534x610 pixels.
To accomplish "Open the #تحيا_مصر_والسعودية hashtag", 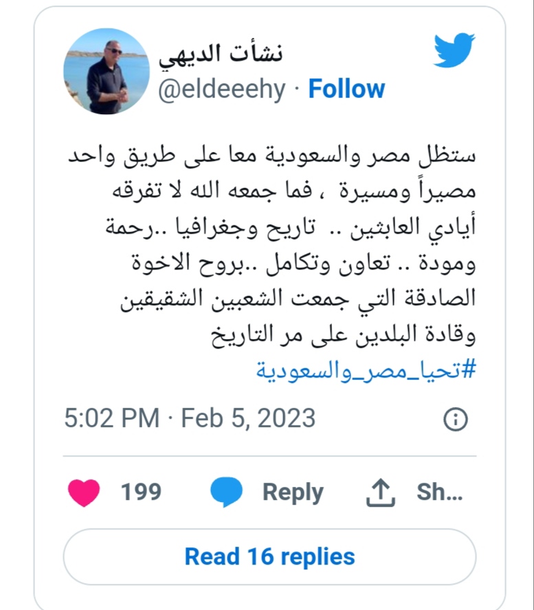I will point(366,370).
